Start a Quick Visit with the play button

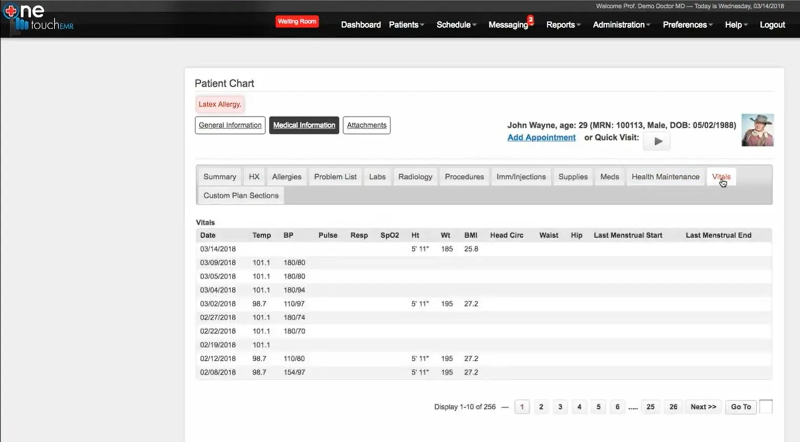pyautogui.click(x=657, y=141)
